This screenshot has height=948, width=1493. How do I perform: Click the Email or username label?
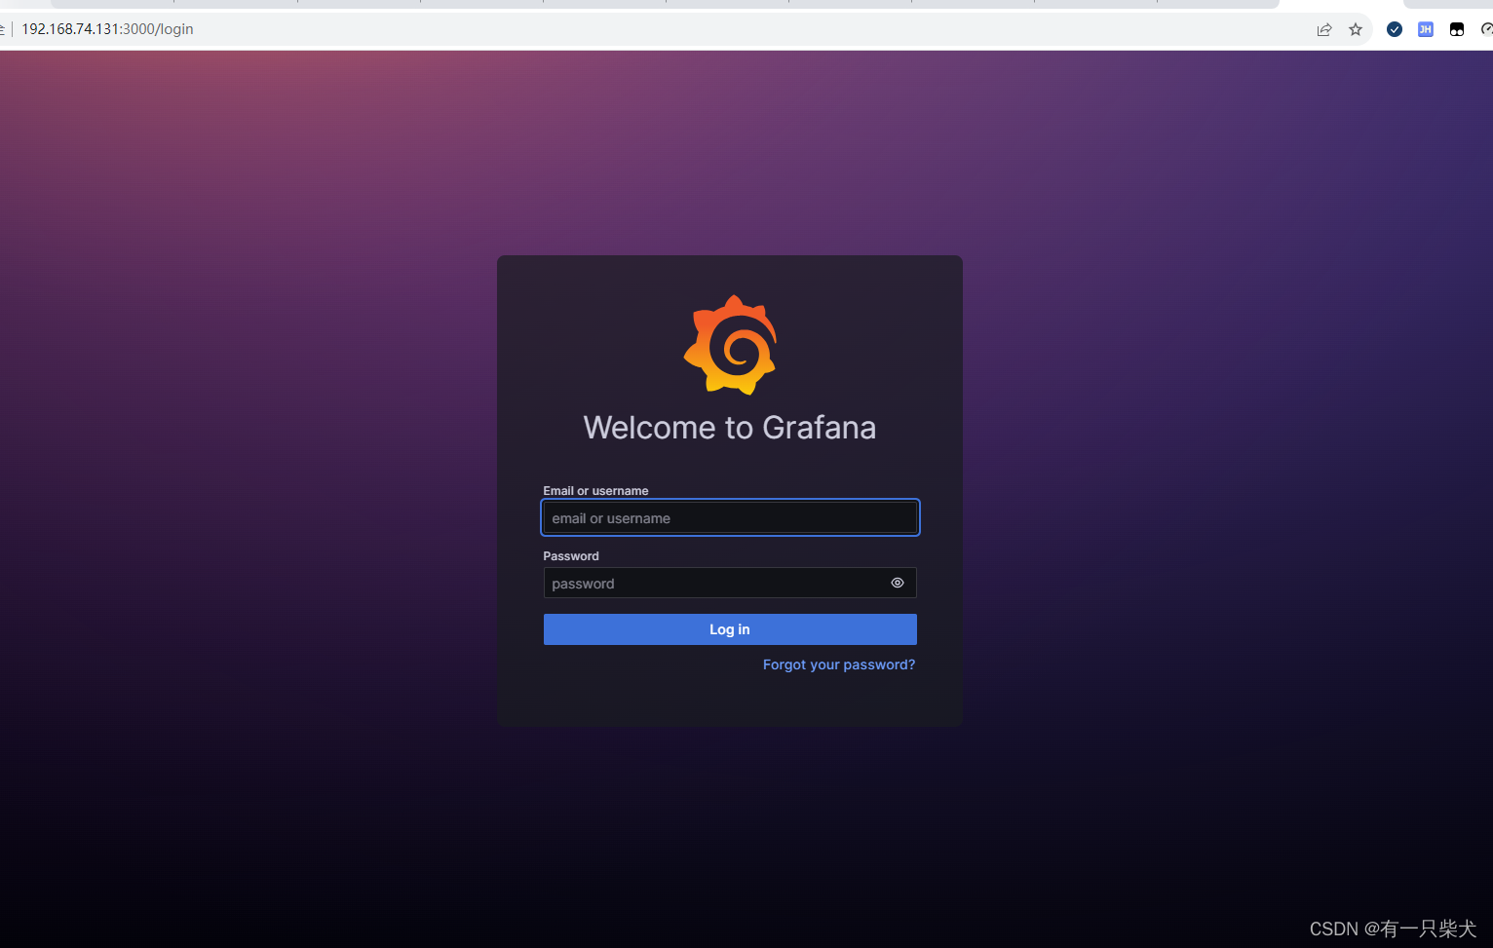pyautogui.click(x=595, y=490)
